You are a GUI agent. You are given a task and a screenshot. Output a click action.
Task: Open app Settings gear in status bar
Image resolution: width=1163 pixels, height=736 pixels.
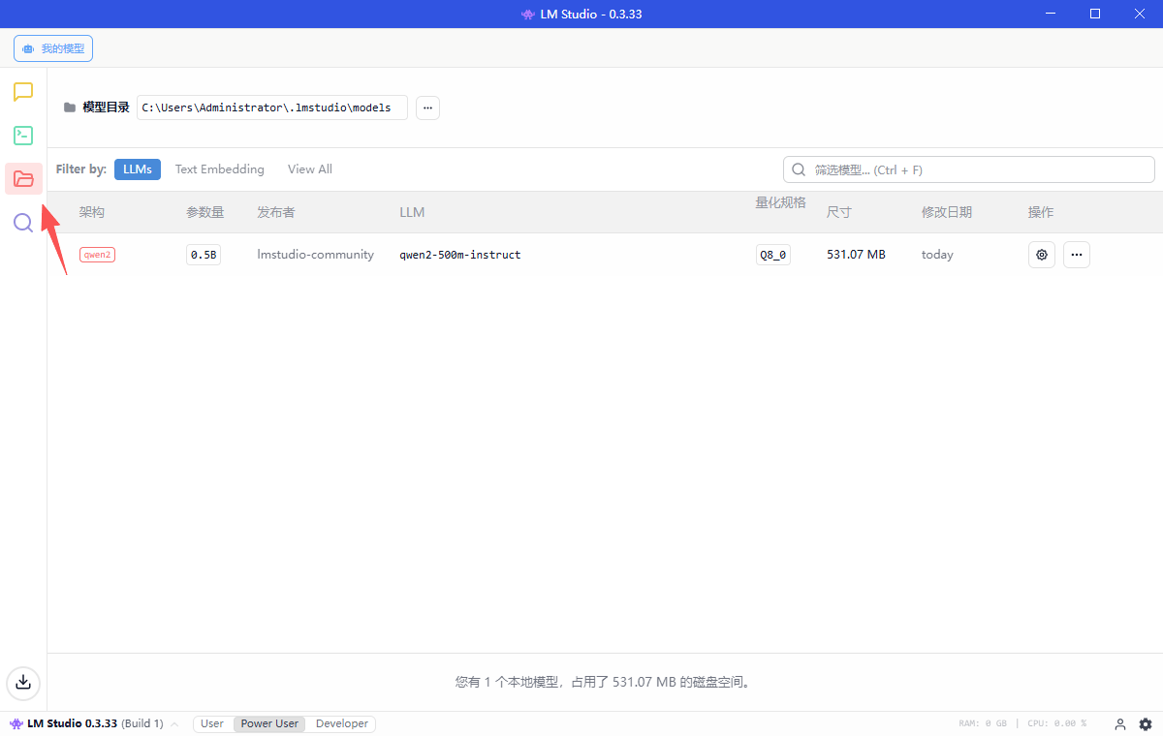[x=1145, y=723]
